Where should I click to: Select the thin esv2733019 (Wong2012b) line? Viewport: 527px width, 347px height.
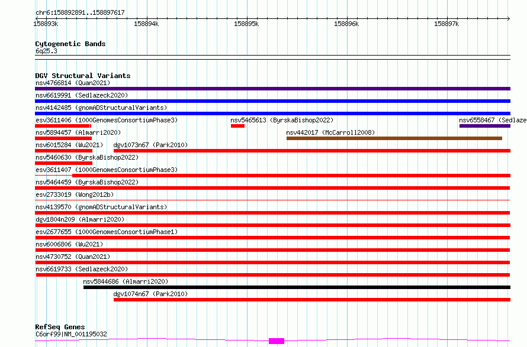coord(272,200)
